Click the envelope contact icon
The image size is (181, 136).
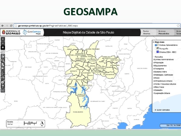tap(3, 90)
